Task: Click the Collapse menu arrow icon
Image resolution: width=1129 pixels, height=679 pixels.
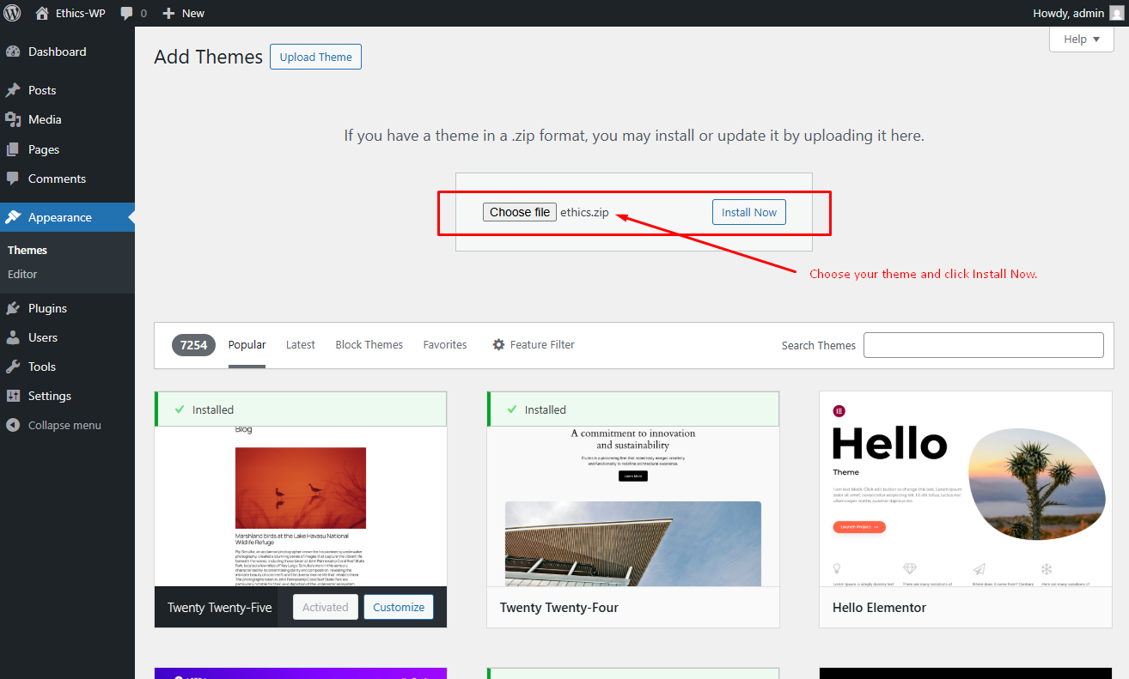Action: click(x=13, y=425)
